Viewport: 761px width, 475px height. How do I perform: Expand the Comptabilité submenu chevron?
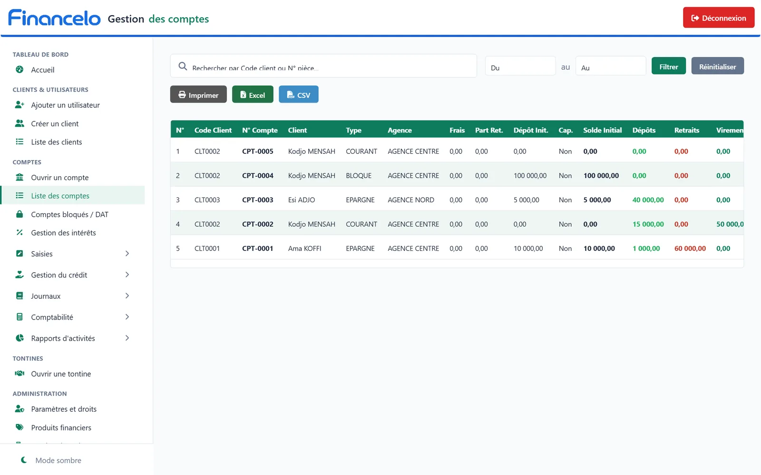click(x=127, y=317)
